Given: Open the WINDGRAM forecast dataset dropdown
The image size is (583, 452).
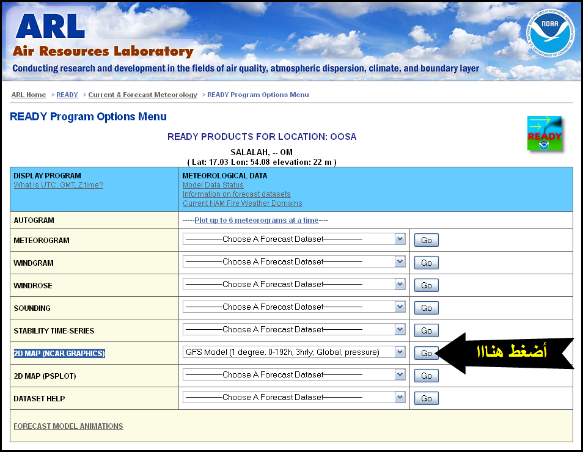Looking at the screenshot, I should pos(294,262).
